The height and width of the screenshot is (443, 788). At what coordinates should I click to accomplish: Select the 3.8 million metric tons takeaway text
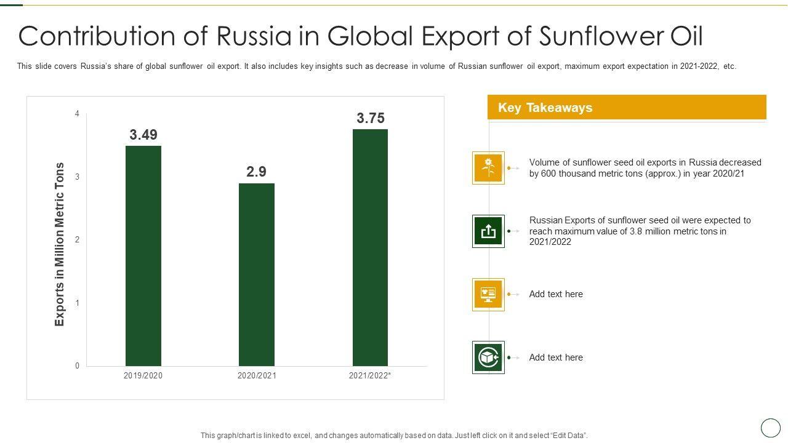[640, 231]
